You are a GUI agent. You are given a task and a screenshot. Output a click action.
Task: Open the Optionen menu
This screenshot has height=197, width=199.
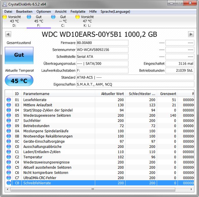[x=44, y=12]
